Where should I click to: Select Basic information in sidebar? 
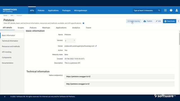[12, 35]
